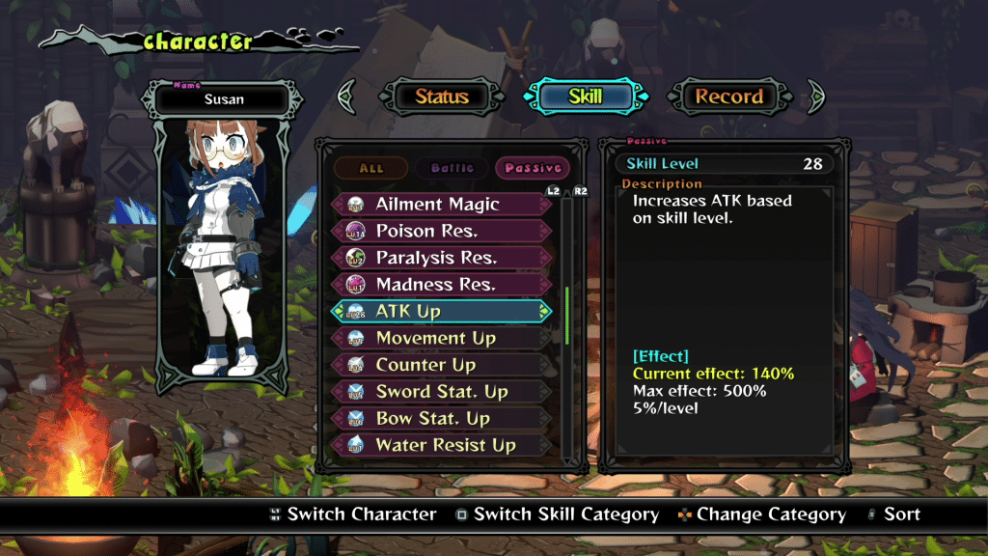This screenshot has width=988, height=556.
Task: Click the Paralysis Res. skill icon
Action: [x=355, y=258]
